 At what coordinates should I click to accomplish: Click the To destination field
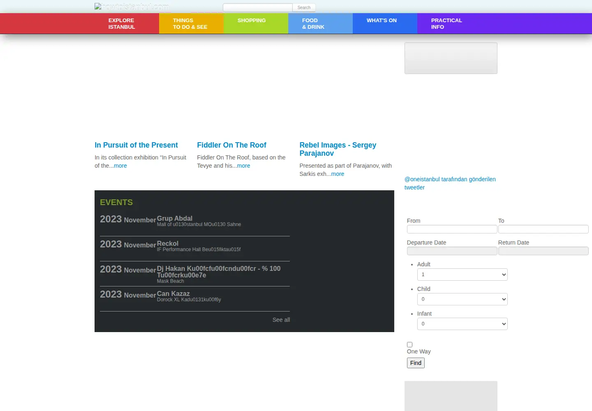[x=543, y=229]
